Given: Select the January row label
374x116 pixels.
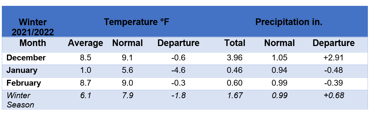Looking at the screenshot, I should 22,70.
